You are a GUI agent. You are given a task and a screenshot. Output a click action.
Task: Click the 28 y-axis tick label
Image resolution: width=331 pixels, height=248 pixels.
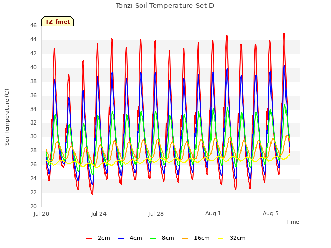(x=33, y=150)
